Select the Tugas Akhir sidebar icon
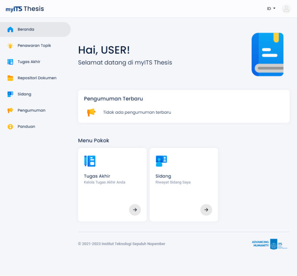297x276 pixels. click(10, 62)
